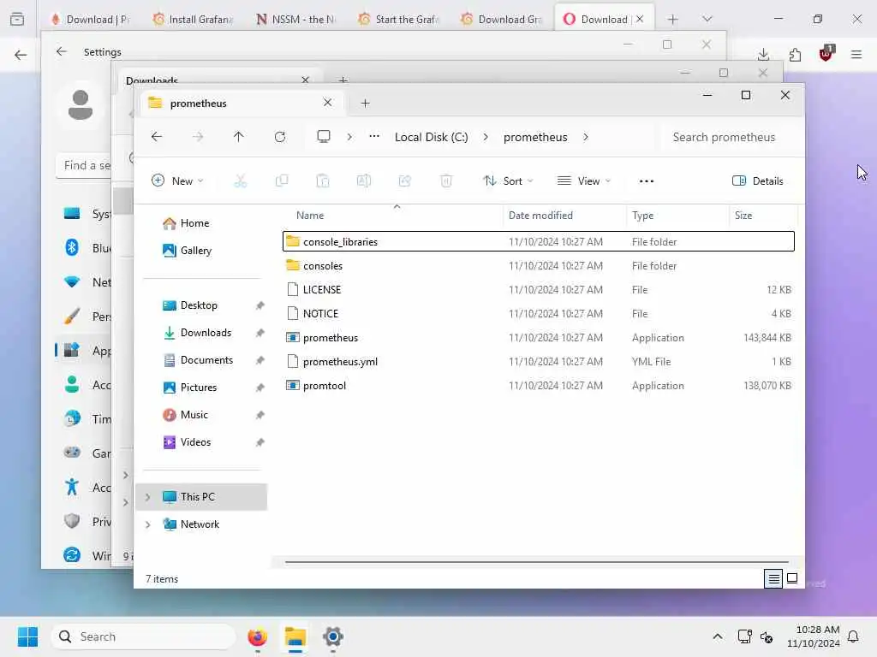
Task: Click prometheus in the address breadcrumb
Action: tap(535, 137)
